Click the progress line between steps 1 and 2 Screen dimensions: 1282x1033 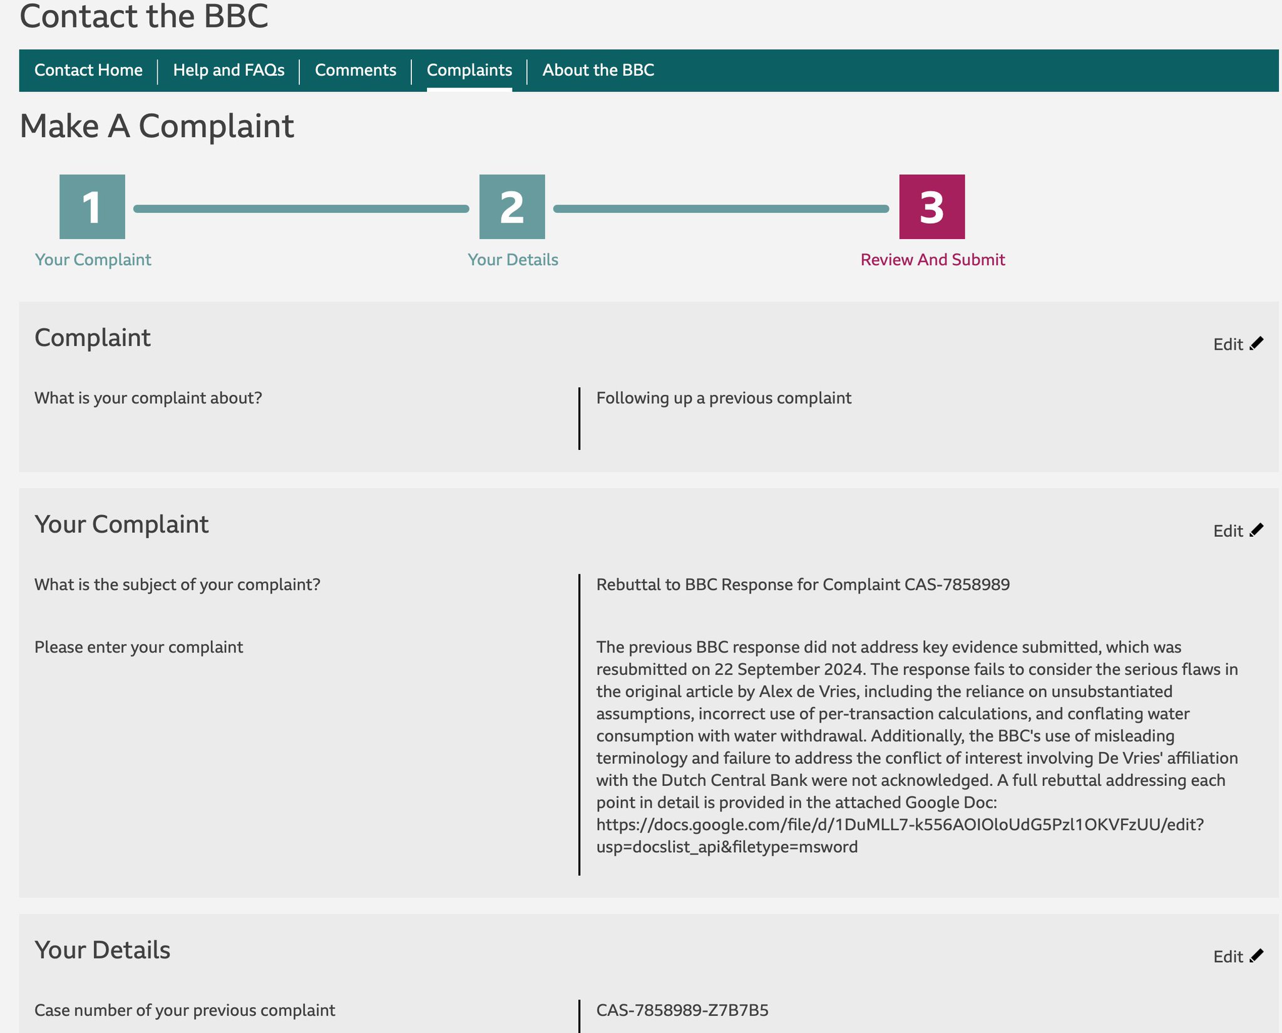(301, 208)
